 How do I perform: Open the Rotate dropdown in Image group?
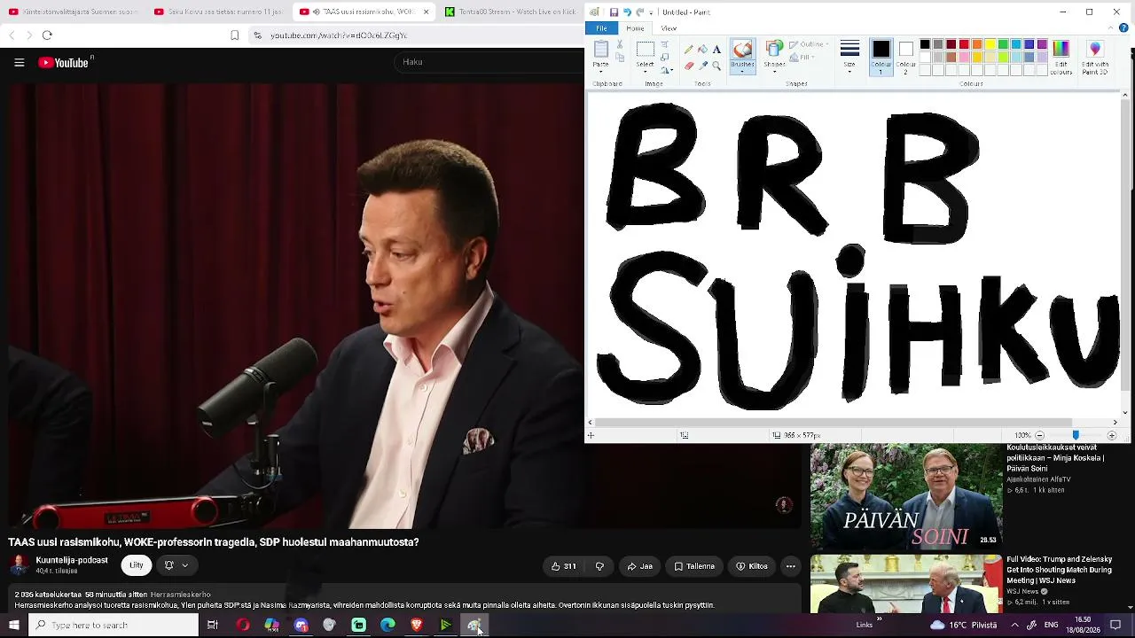(667, 70)
